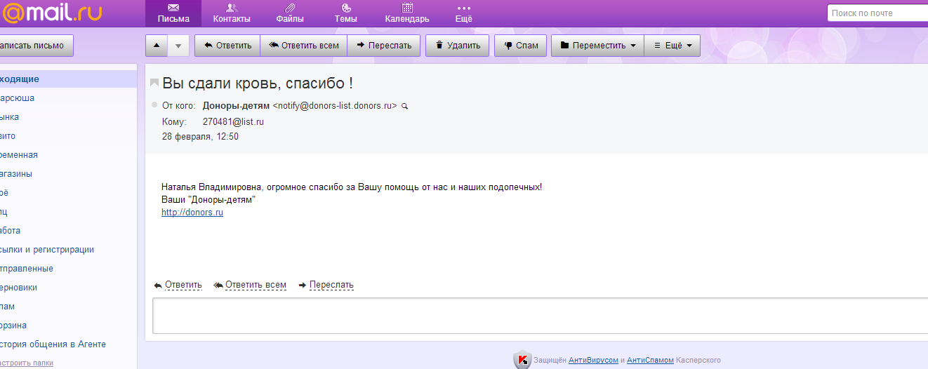Toggle the flag on the message subject

click(154, 83)
